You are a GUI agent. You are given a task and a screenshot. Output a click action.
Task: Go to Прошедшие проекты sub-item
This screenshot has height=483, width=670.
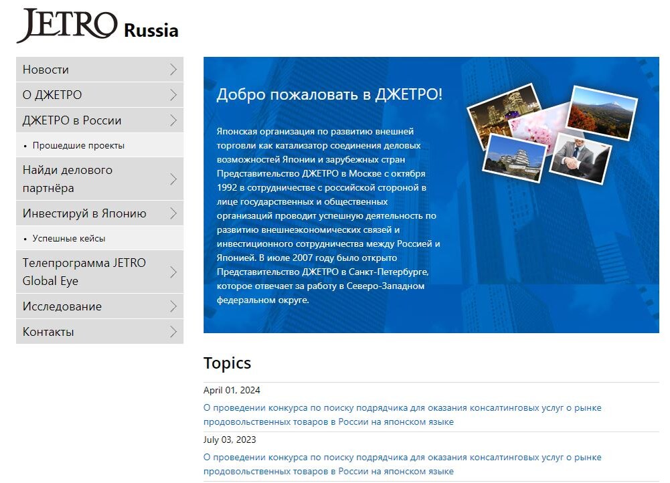pos(100,145)
